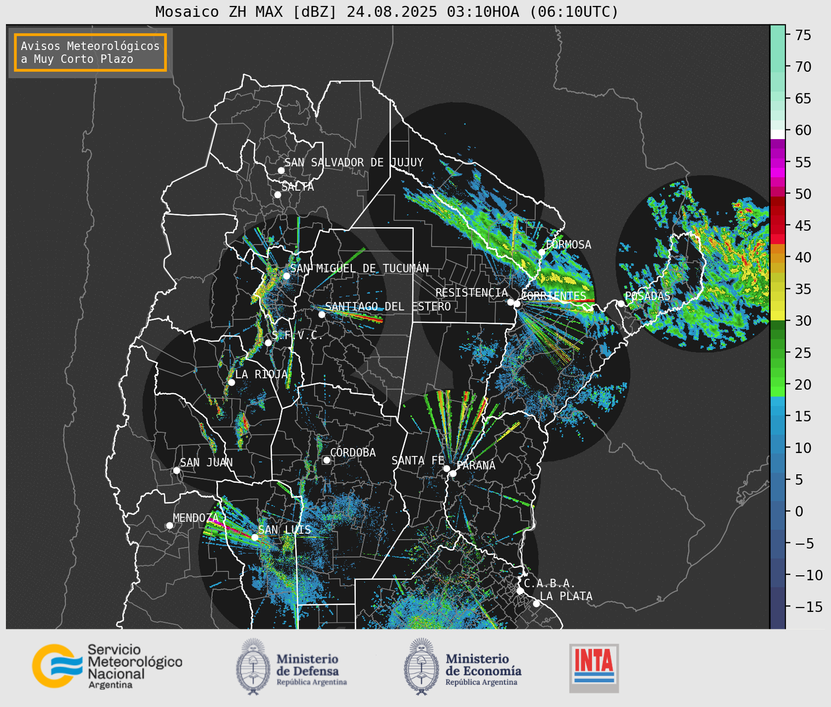
Task: Select the C.A.B.A. city marker
Action: [x=520, y=591]
